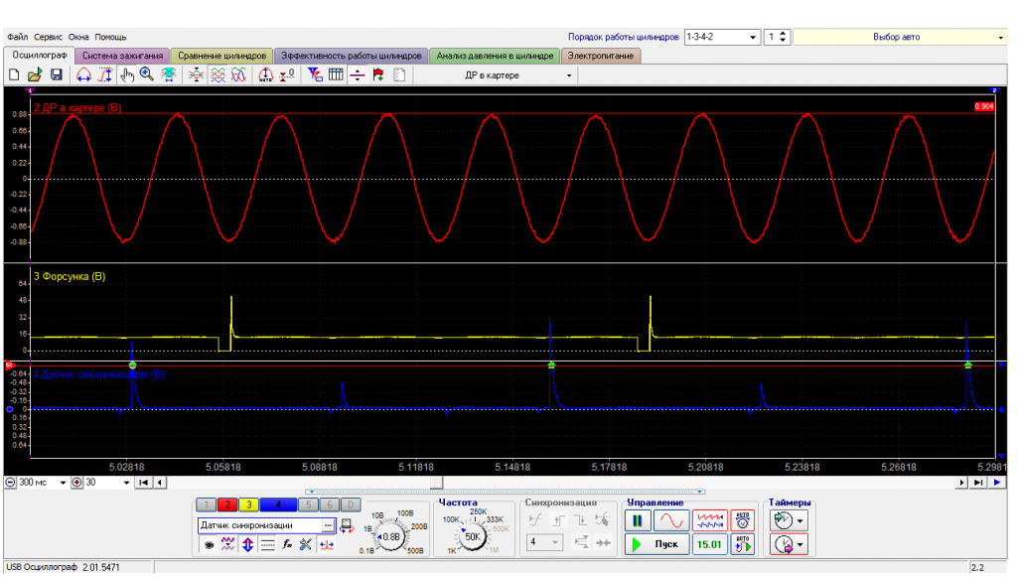Click the horizontal measurement cursor icon
1017x577 pixels.
point(83,75)
